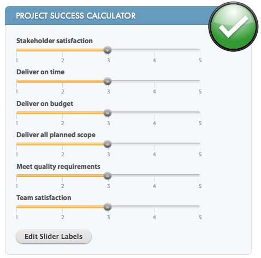Screen dimensions: 261x258
Task: Set Deliver on time to 1
Action: [17, 81]
